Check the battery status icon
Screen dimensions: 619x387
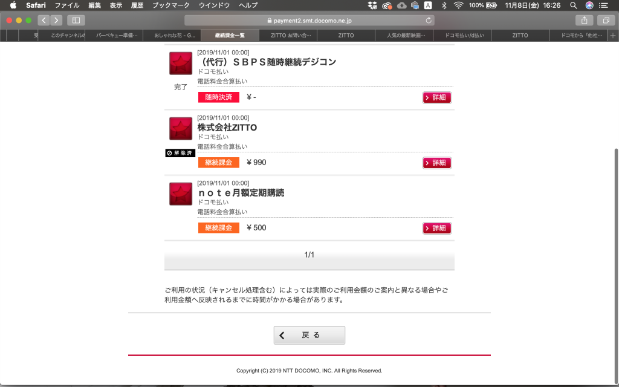coord(491,5)
